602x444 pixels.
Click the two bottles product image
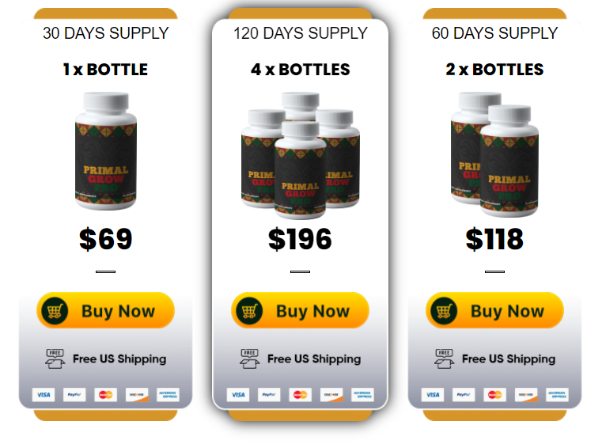tap(494, 154)
